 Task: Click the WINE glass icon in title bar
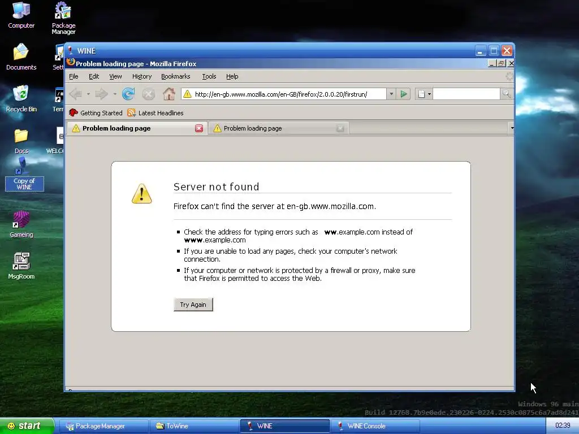click(70, 50)
